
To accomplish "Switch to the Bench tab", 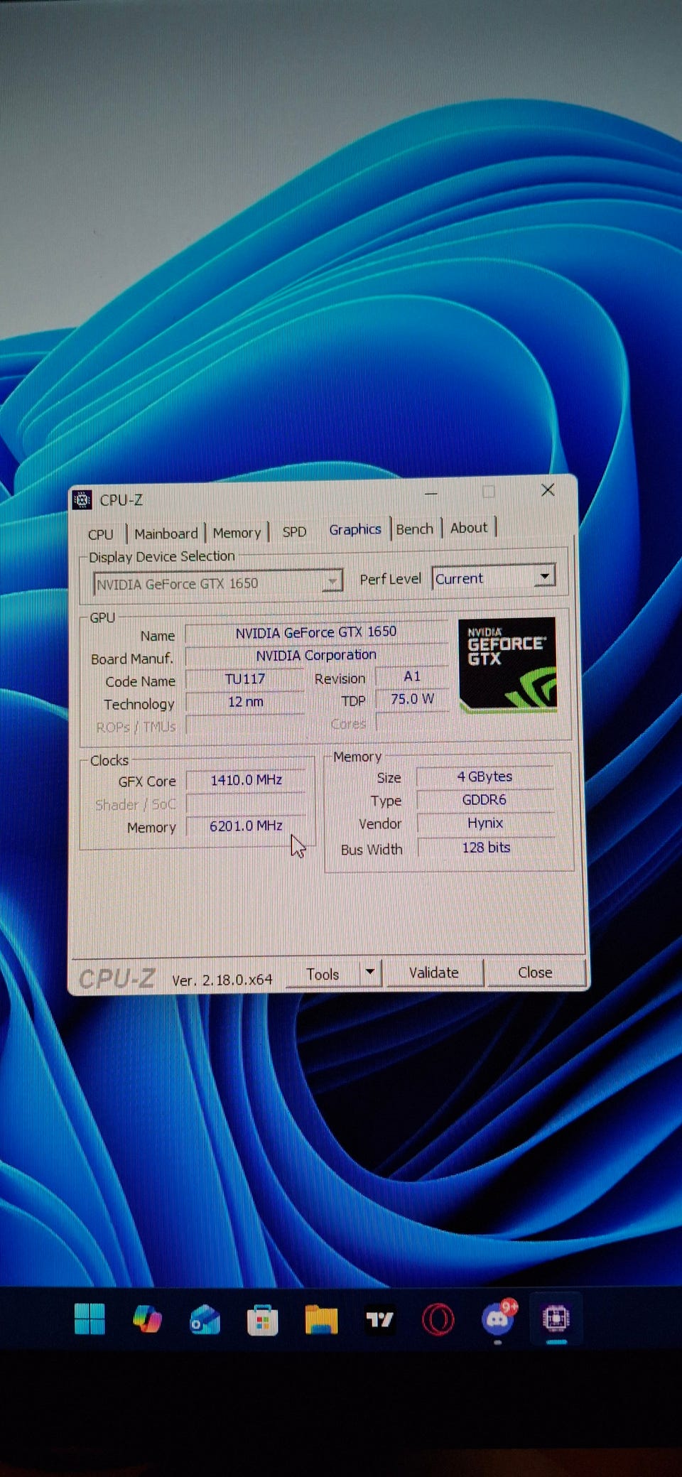I will point(414,529).
